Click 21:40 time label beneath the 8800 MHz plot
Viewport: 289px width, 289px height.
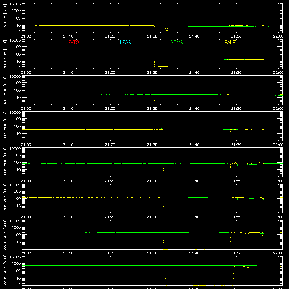[x=194, y=253]
